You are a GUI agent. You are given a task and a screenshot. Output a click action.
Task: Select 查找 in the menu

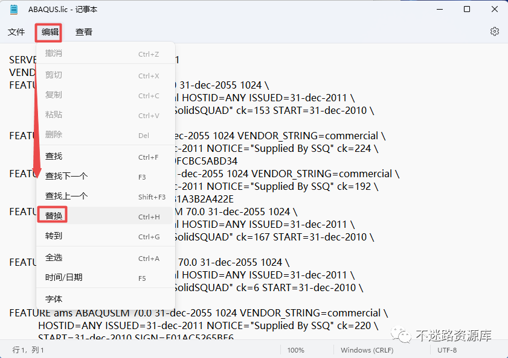click(105, 157)
